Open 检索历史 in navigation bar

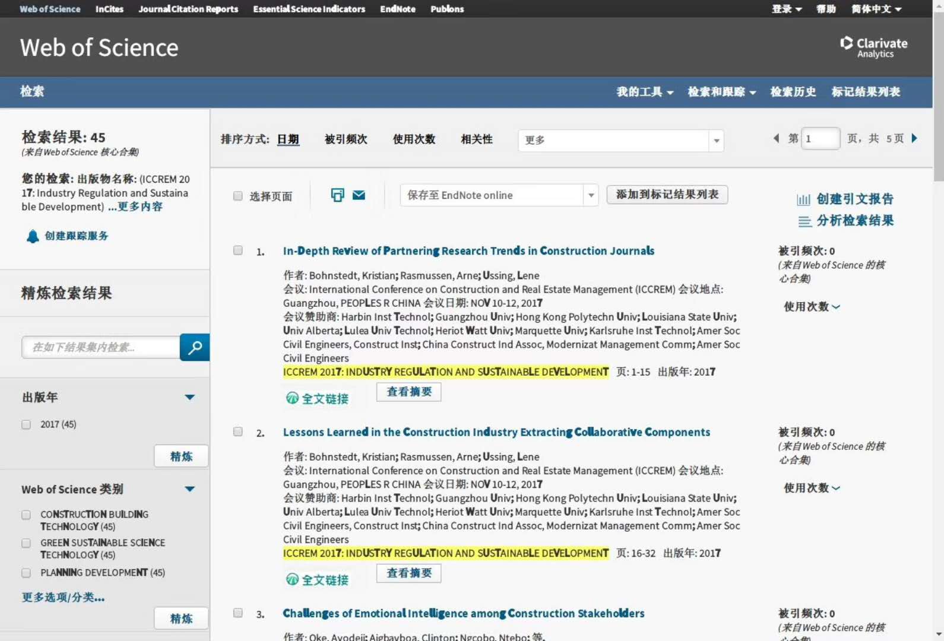pyautogui.click(x=793, y=92)
